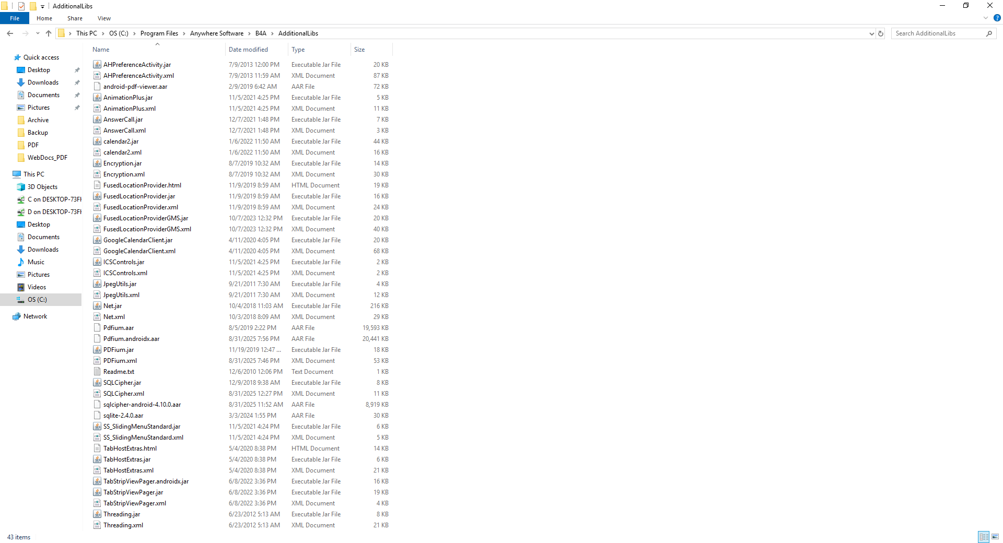Select D on DESKTOP-73F network drive

pos(54,212)
